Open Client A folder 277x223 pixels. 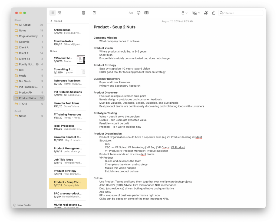[x=29, y=48]
